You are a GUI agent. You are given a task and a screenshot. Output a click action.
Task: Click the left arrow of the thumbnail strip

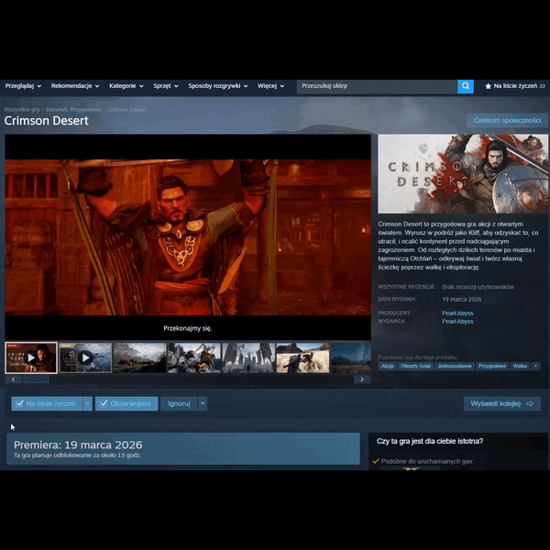[14, 379]
